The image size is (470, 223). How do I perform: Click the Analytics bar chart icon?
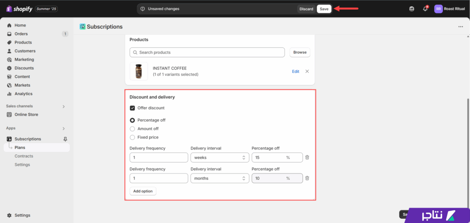pyautogui.click(x=9, y=94)
